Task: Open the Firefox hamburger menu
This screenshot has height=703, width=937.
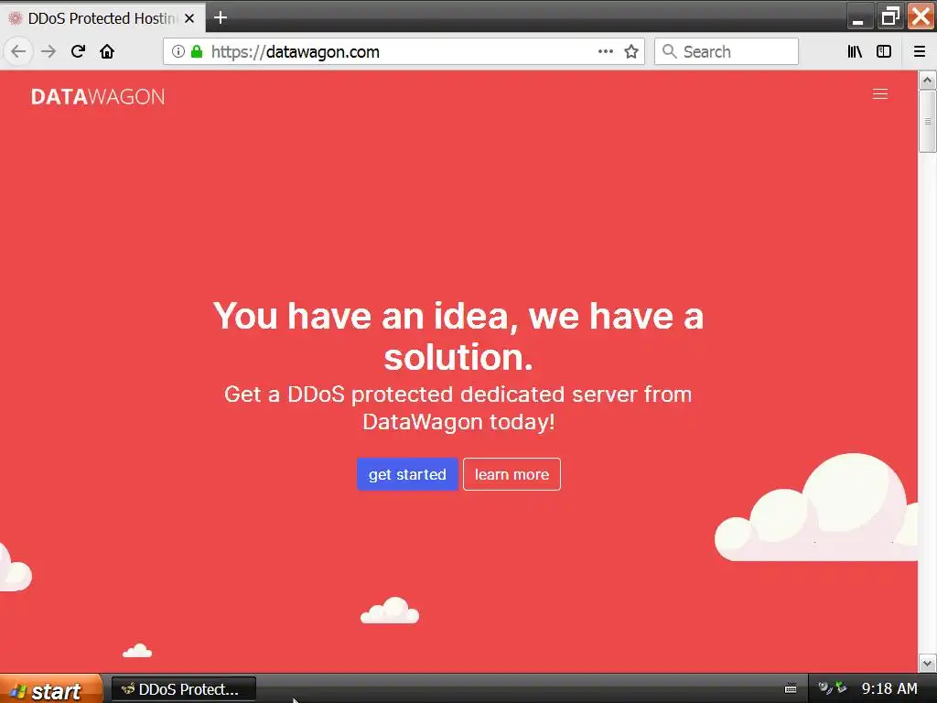Action: [x=920, y=51]
